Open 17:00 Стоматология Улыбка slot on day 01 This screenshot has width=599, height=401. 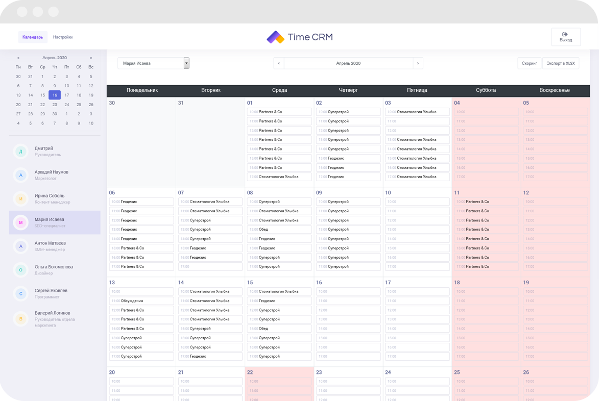click(x=279, y=177)
